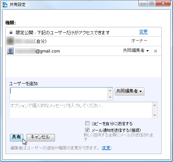Enable コピーを自分に送信する checkbox
The width and height of the screenshot is (173, 162).
(87, 123)
